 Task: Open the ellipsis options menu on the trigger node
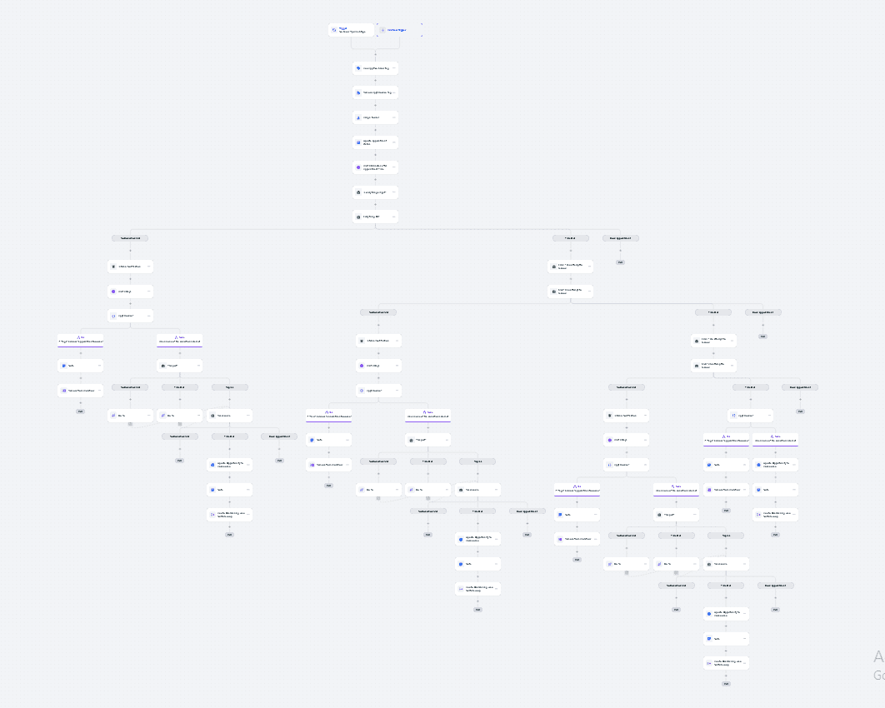click(367, 29)
